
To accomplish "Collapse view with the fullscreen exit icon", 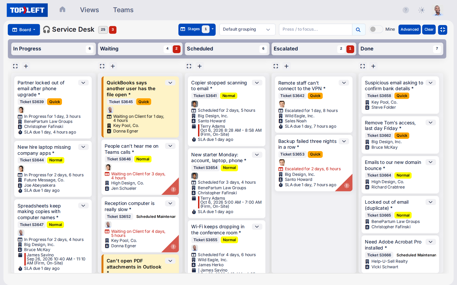I will pos(443,30).
